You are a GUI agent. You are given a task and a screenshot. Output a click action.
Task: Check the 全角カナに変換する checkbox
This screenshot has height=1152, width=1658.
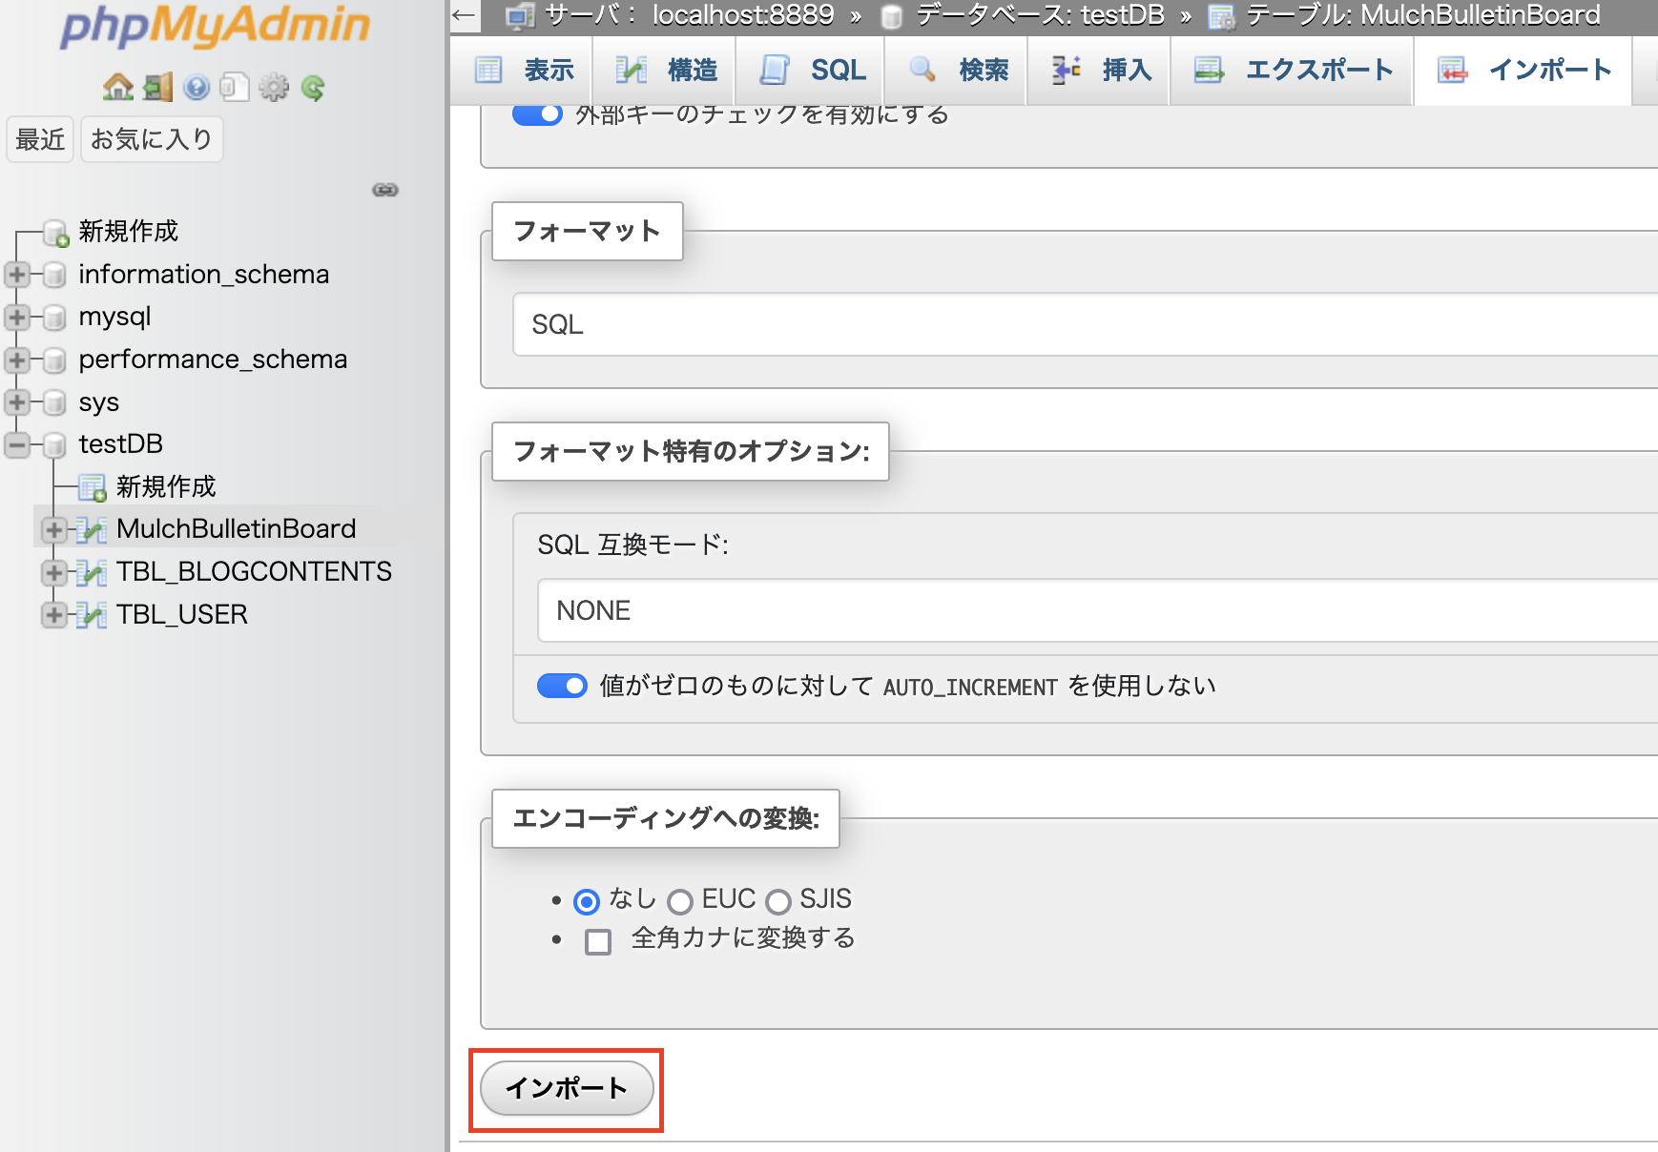(597, 940)
